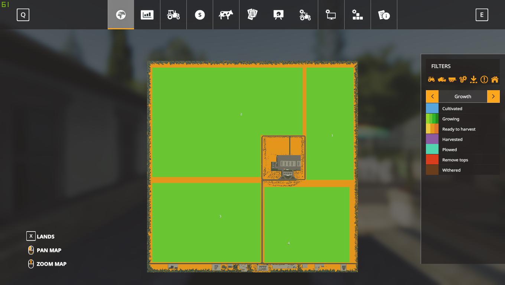
Task: Open the contracts papers icon tab
Action: coord(252,15)
